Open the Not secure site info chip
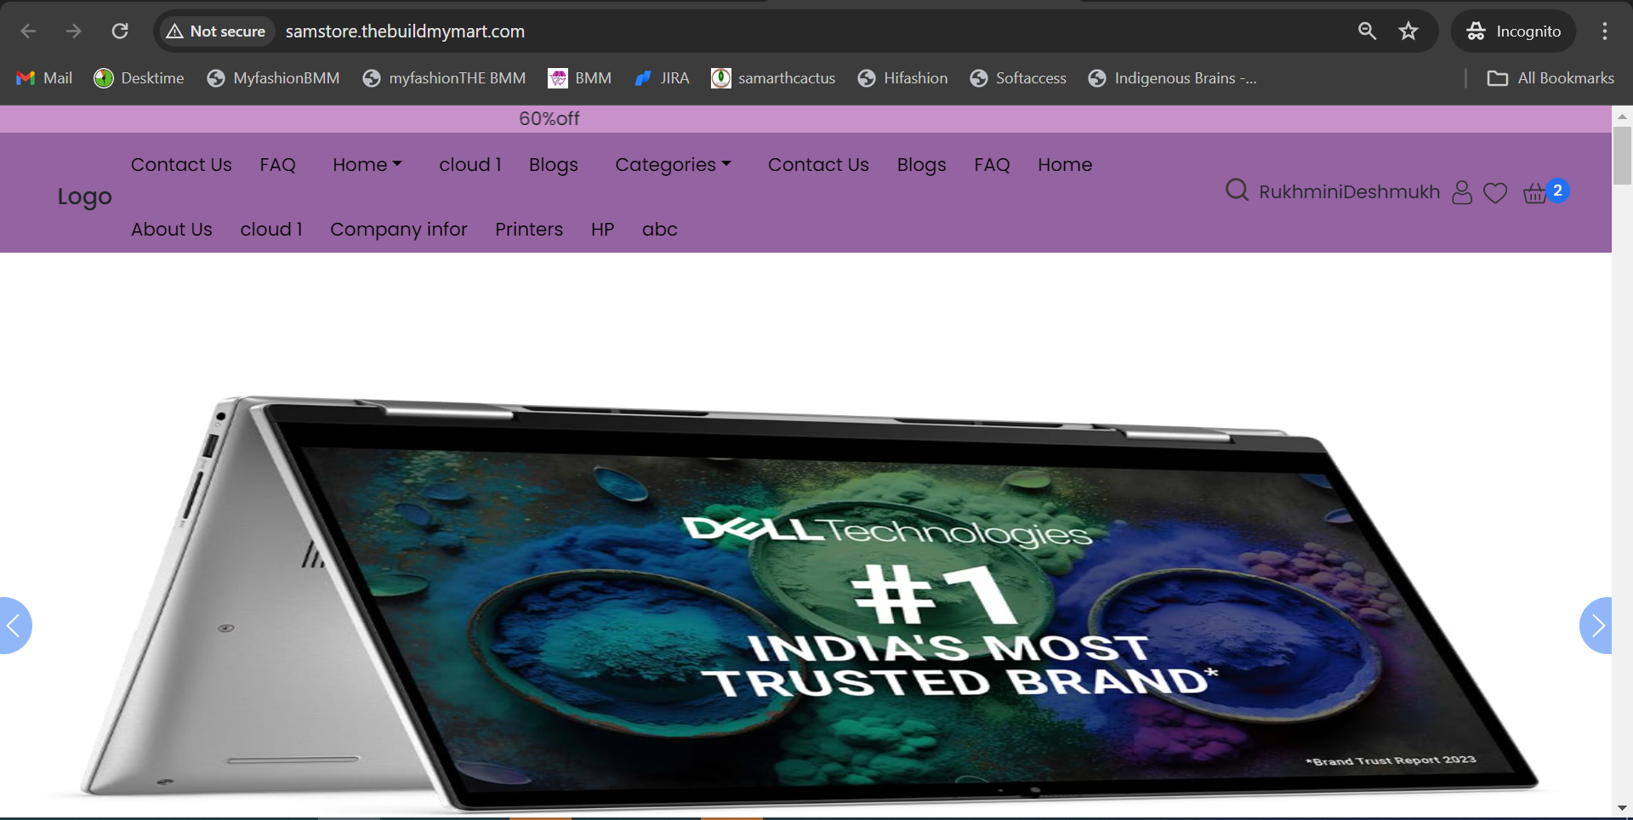This screenshot has width=1633, height=820. coord(216,31)
